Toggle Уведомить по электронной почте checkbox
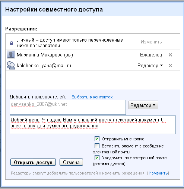Viewport: 184px width, 189px height. coord(97,157)
